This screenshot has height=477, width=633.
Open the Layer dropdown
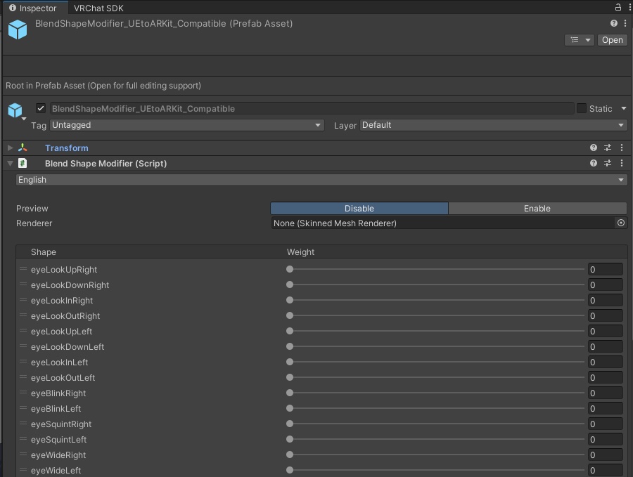pyautogui.click(x=492, y=125)
